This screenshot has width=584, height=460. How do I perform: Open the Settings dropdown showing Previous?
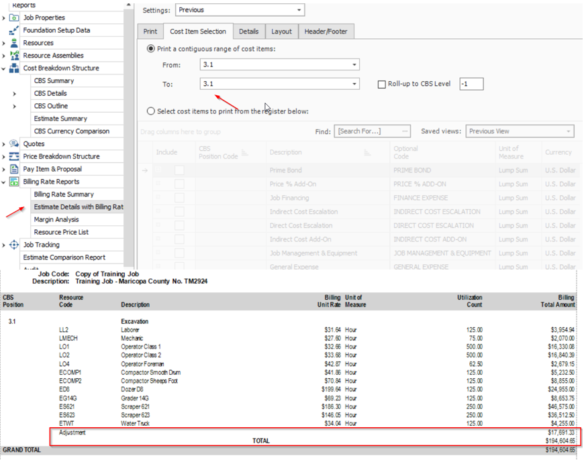pos(299,9)
